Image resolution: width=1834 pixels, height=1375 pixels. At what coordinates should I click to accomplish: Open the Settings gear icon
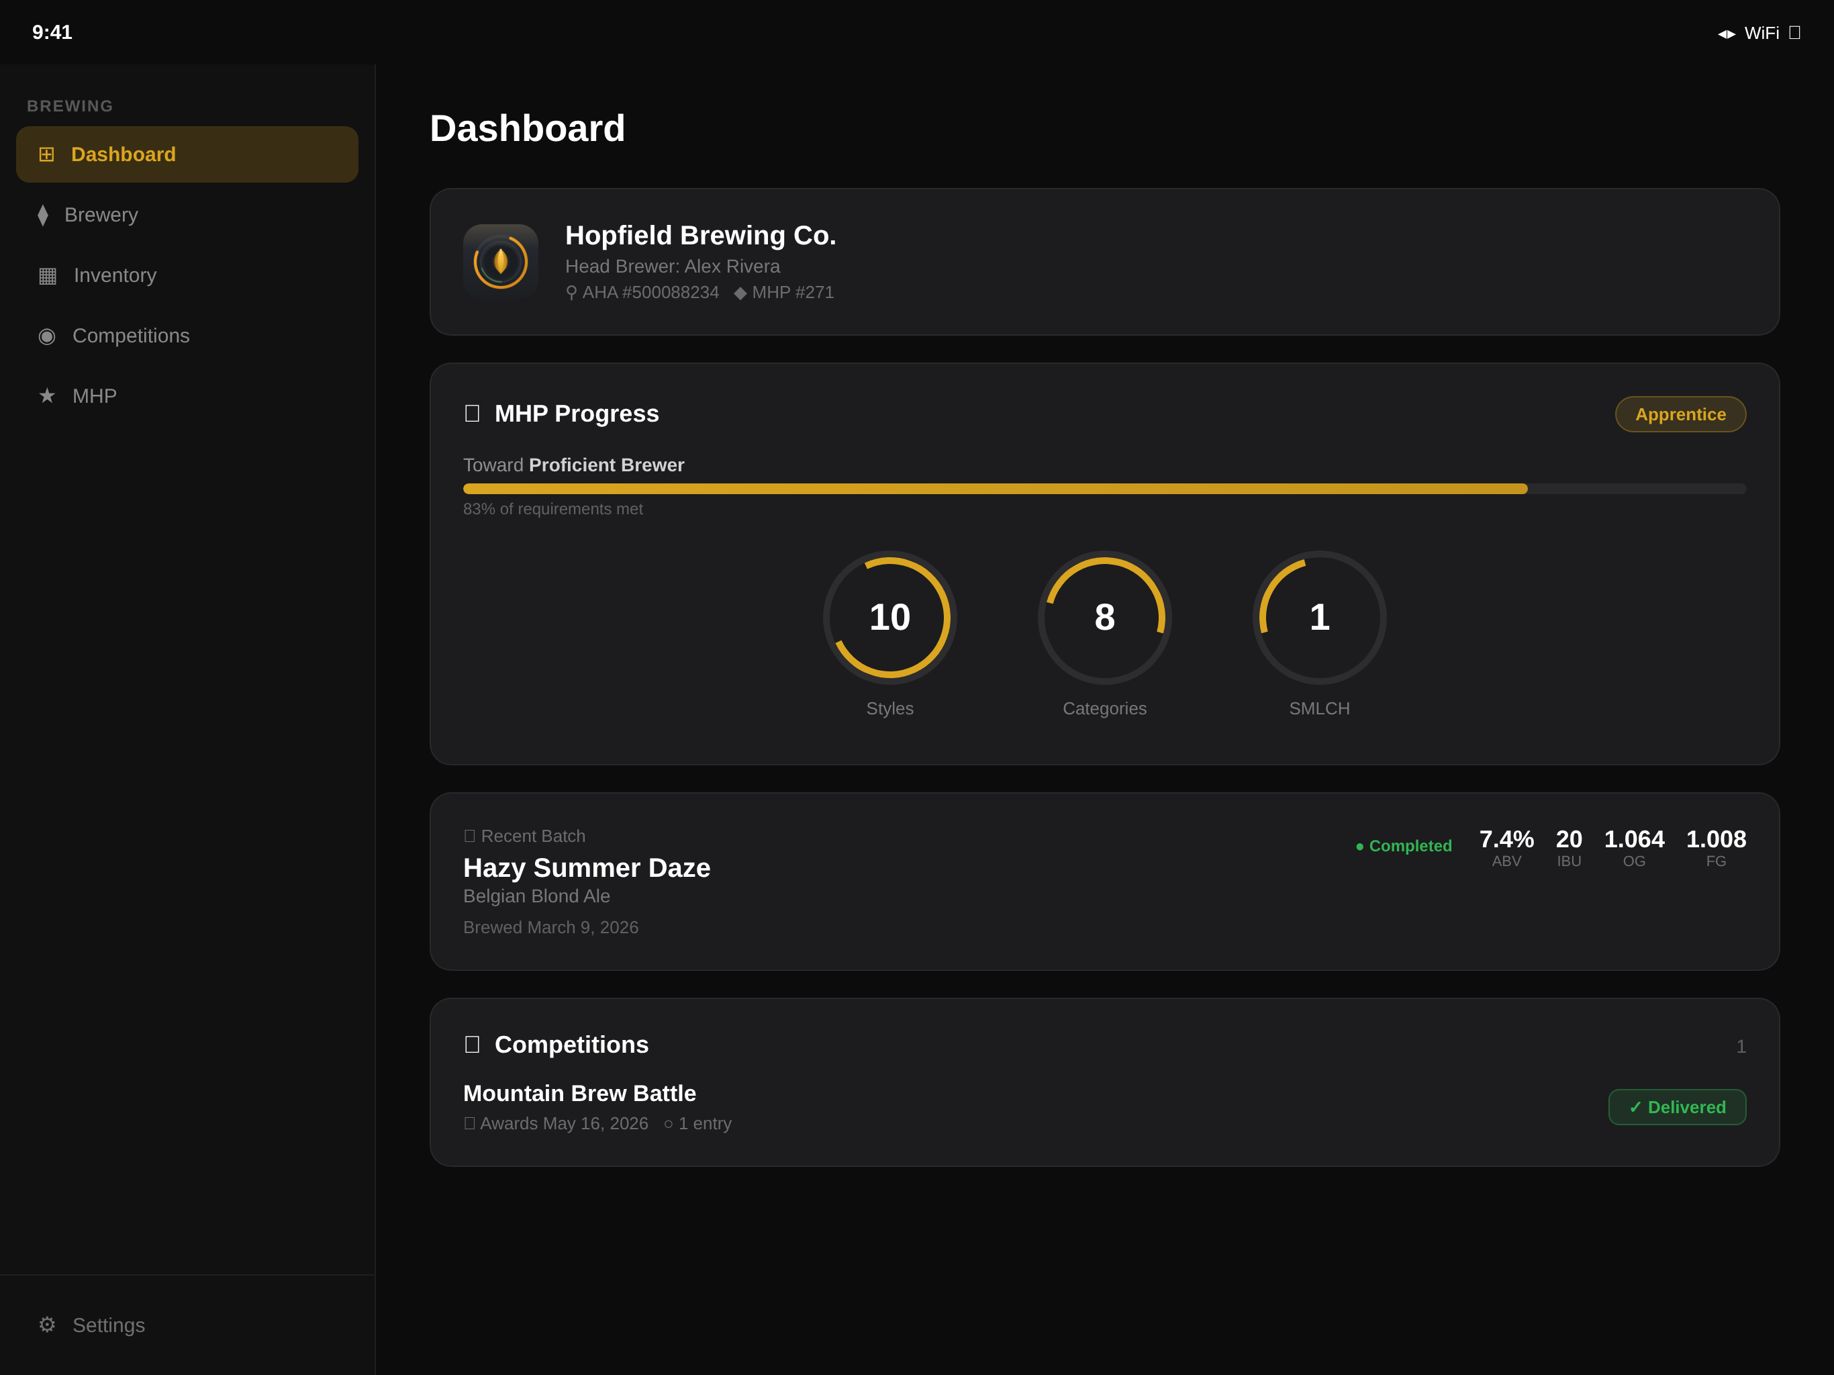coord(47,1325)
